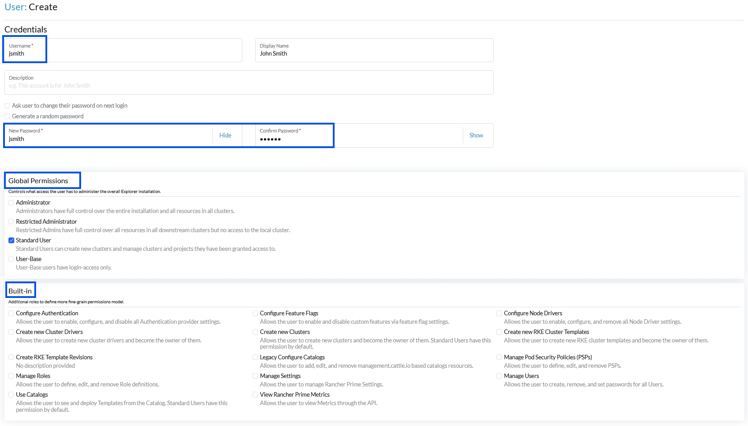Screen dimensions: 748x426
Task: Tick Ask user to change password
Action: (7, 106)
